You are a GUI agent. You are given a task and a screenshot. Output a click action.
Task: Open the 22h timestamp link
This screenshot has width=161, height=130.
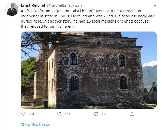point(78,5)
